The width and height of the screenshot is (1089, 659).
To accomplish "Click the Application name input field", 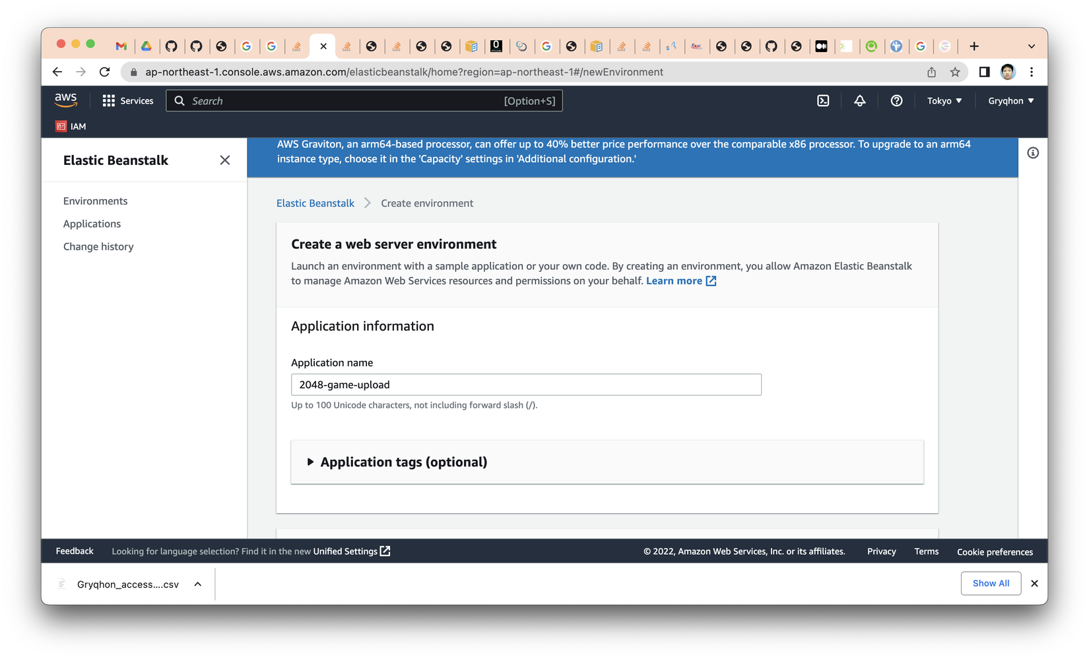I will point(526,385).
